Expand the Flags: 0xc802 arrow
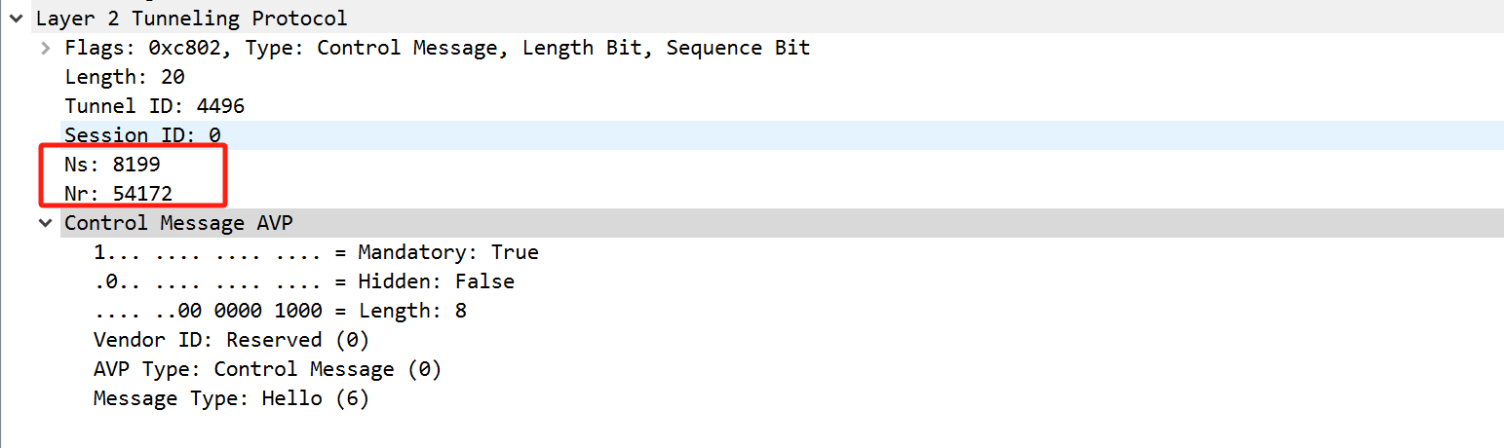The width and height of the screenshot is (1504, 448). pos(45,48)
